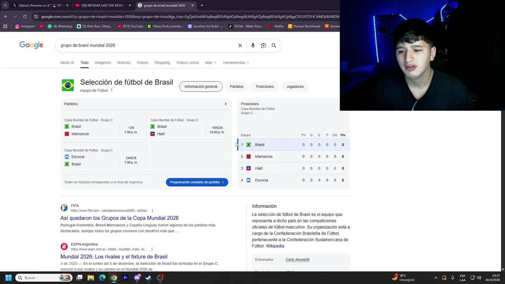This screenshot has width=505, height=284.
Task: Open the Instagram bookmark
Action: [x=25, y=26]
